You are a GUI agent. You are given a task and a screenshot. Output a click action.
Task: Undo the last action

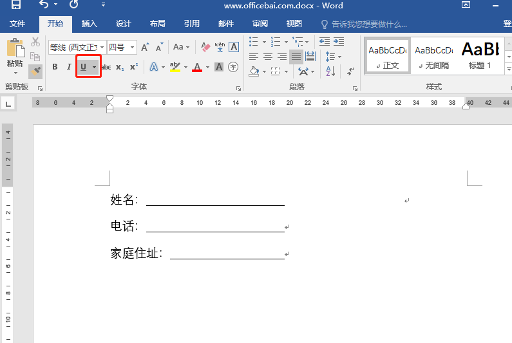(44, 5)
